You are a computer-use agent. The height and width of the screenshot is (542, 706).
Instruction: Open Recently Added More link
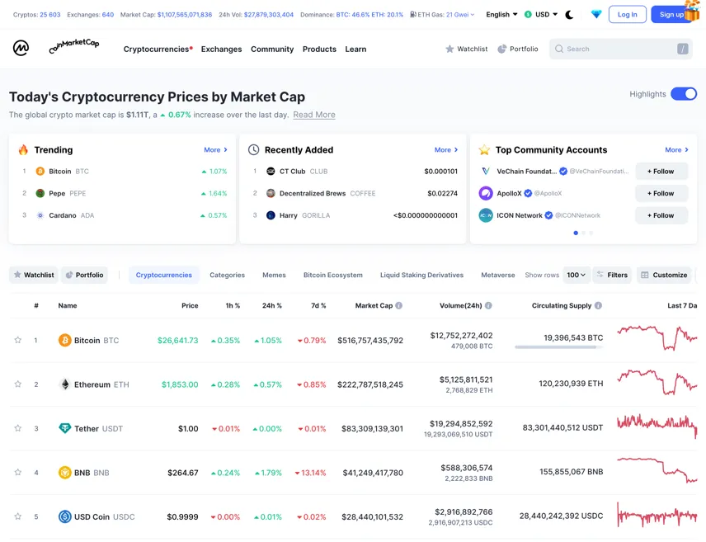click(x=446, y=149)
